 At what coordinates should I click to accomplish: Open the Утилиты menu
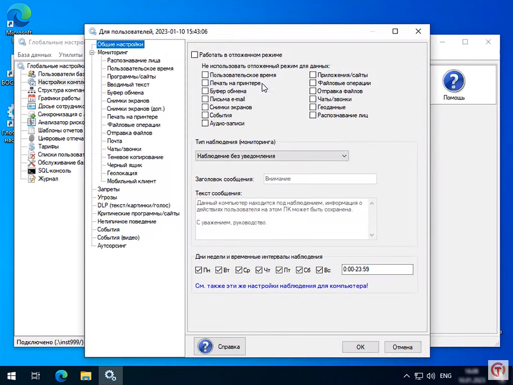(71, 55)
